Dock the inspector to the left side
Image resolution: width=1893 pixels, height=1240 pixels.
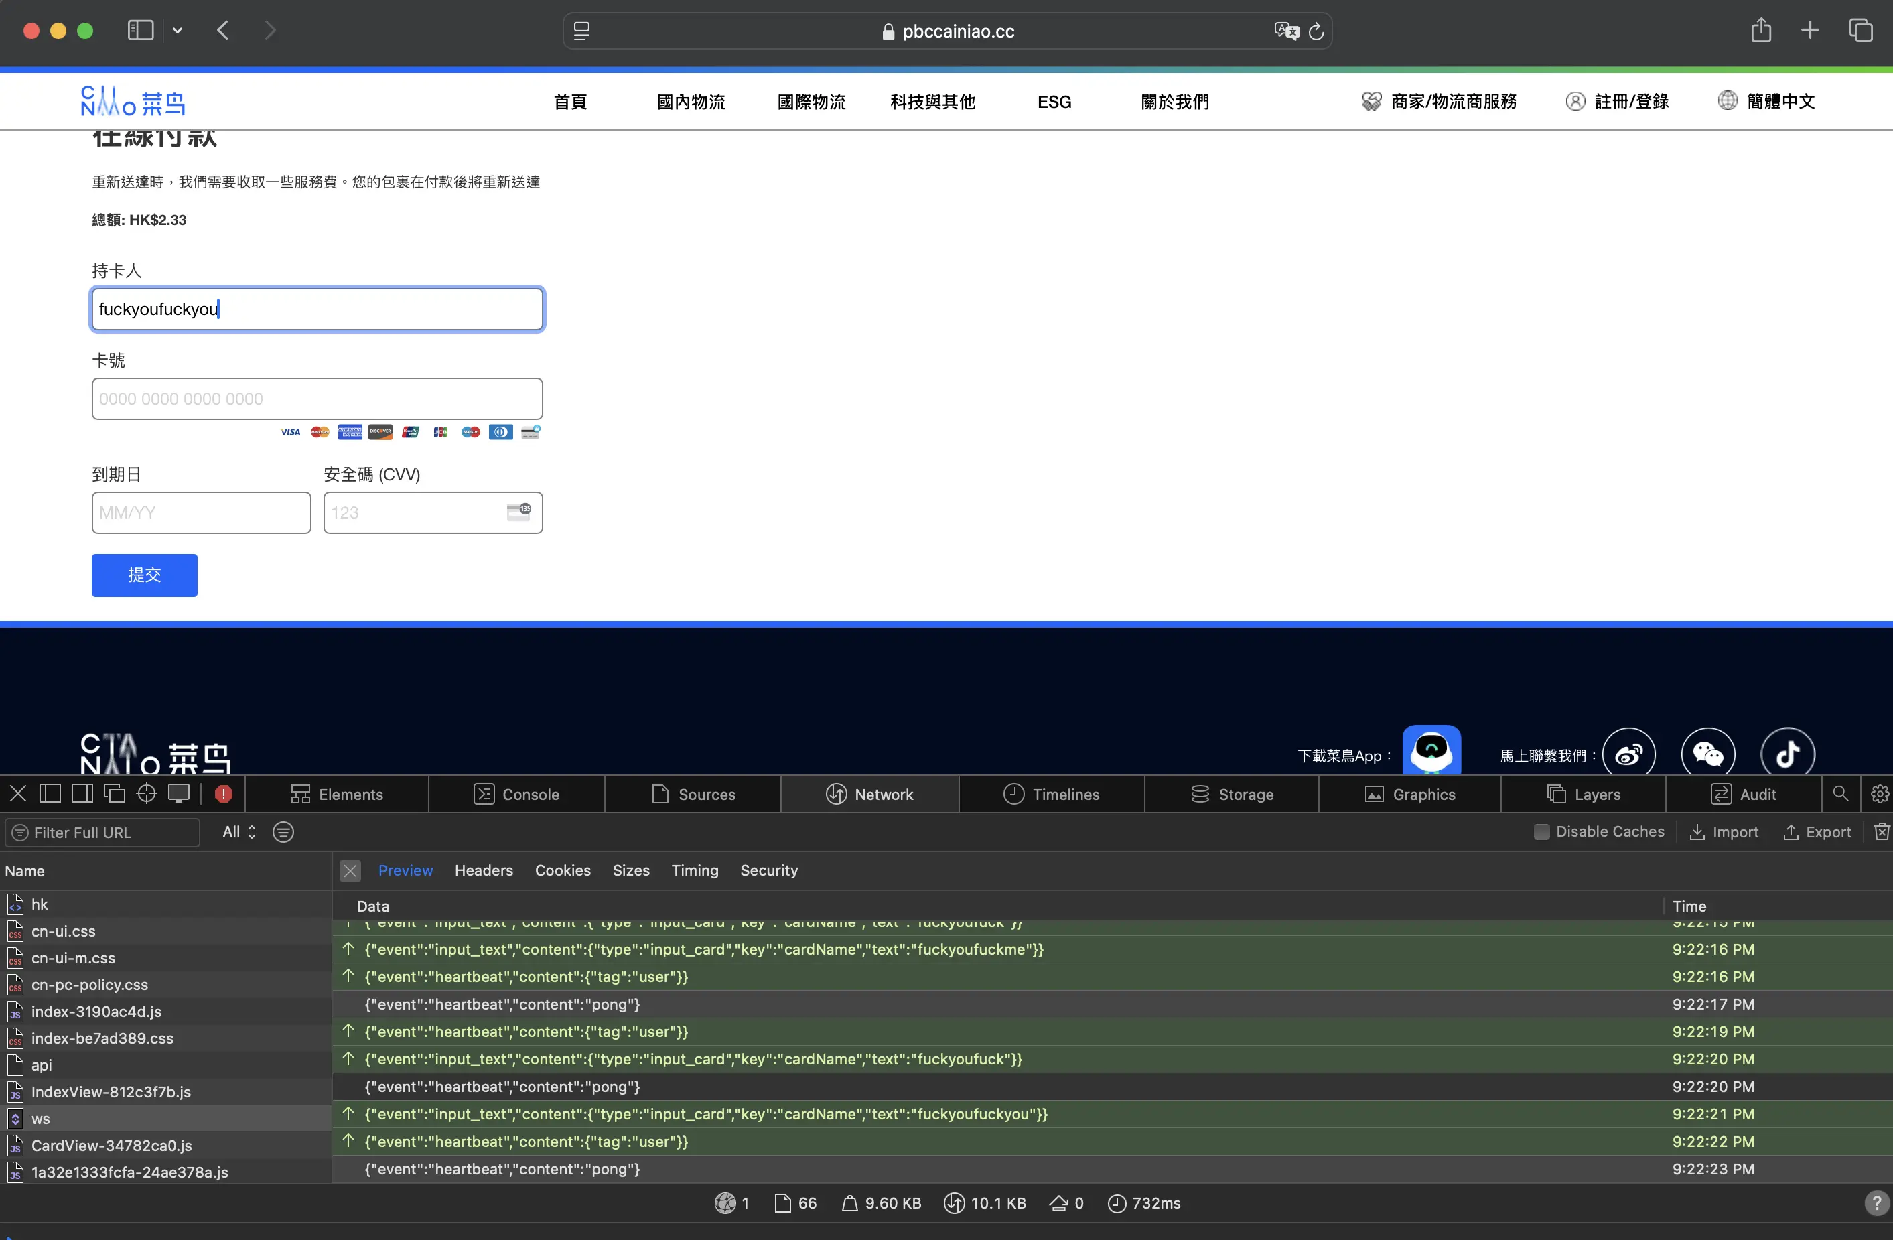click(x=50, y=793)
